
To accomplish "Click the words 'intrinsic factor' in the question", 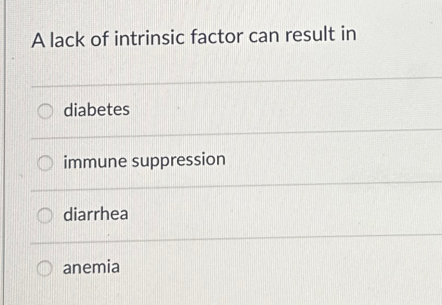I will (179, 37).
